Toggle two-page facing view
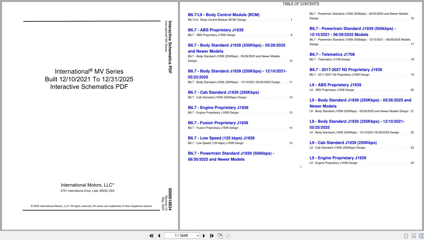The width and height of the screenshot is (424, 240). click(x=421, y=236)
